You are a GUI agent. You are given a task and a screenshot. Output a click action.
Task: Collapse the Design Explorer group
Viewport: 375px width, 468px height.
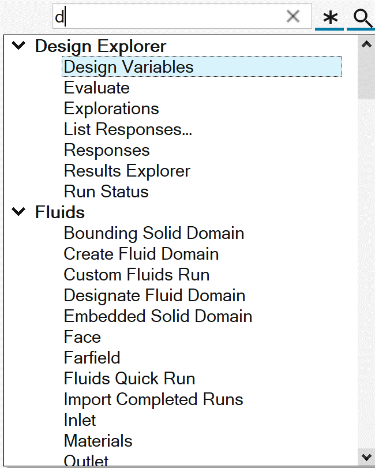(x=19, y=46)
